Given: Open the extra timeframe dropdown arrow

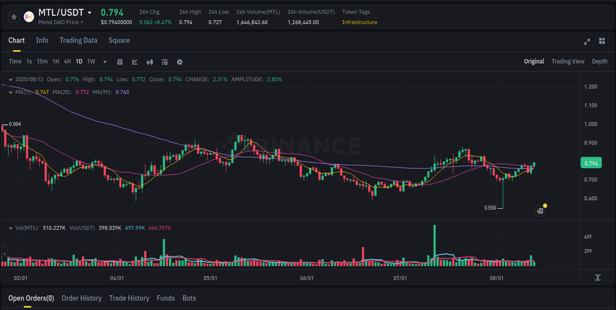Looking at the screenshot, I should coord(104,62).
